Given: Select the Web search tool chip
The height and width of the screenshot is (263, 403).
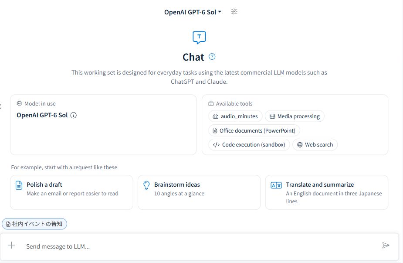Looking at the screenshot, I should coord(315,145).
